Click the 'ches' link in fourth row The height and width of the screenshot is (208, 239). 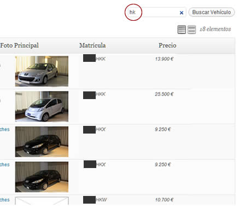point(5,165)
